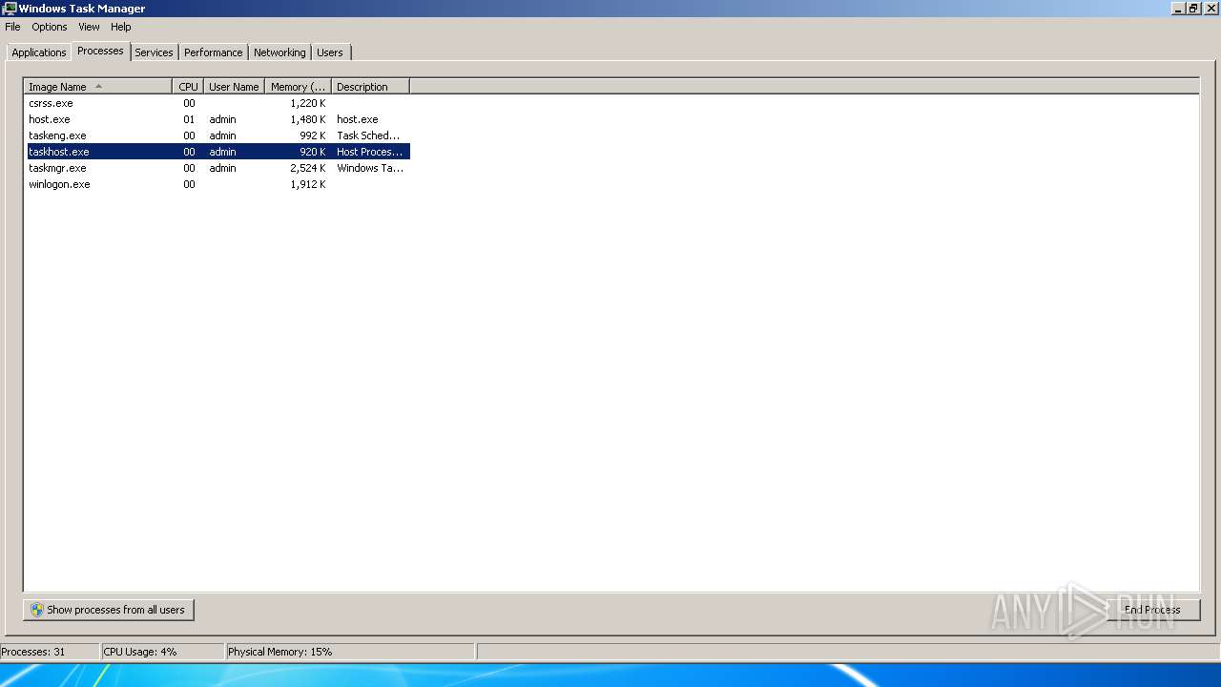Screen dimensions: 1221x687
Task: Minimize the Task Manager window
Action: tap(1179, 9)
